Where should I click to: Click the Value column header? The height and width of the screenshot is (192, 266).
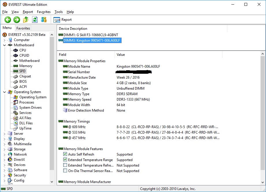coord(121,54)
